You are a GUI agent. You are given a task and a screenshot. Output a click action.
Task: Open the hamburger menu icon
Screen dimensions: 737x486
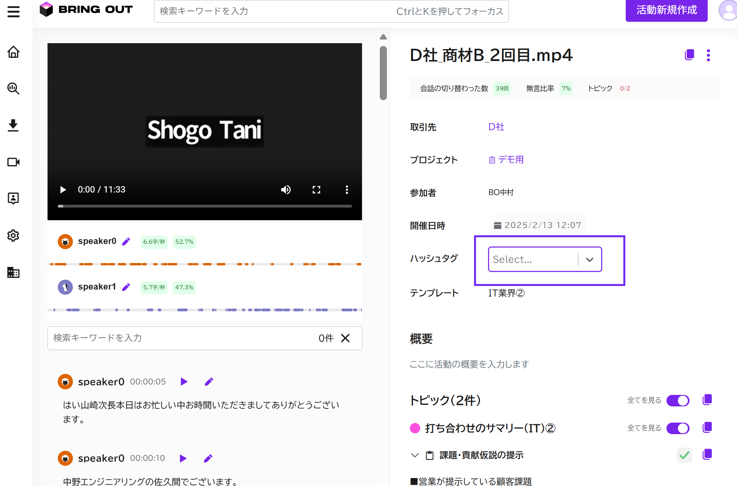click(x=13, y=11)
